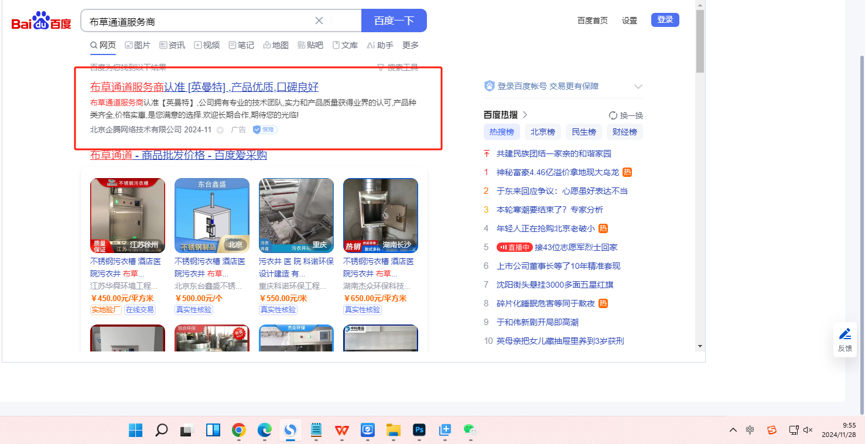The height and width of the screenshot is (444, 865).
Task: Switch to the 视频 tab
Action: click(x=207, y=45)
